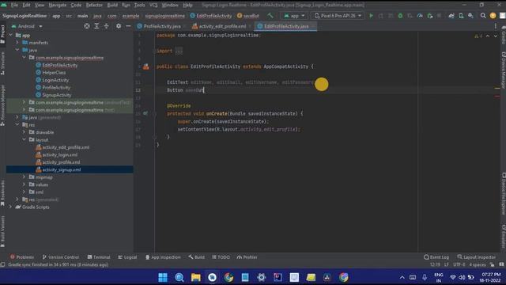Image resolution: width=506 pixels, height=285 pixels.
Task: Collapse the layout folder
Action: pyautogui.click(x=24, y=139)
